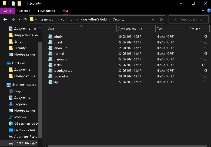Click the guard file icon
The height and width of the screenshot is (147, 211).
click(50, 42)
